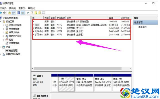Click the volume list scrollbar left arrow
Viewport: 160px width, 99px height.
coord(33,69)
